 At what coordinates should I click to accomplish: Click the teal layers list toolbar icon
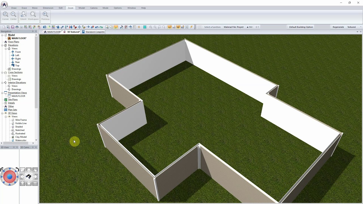pyautogui.click(x=145, y=27)
